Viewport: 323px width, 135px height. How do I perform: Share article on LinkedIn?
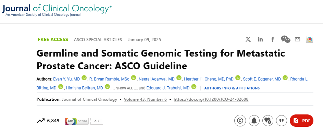pos(260,39)
